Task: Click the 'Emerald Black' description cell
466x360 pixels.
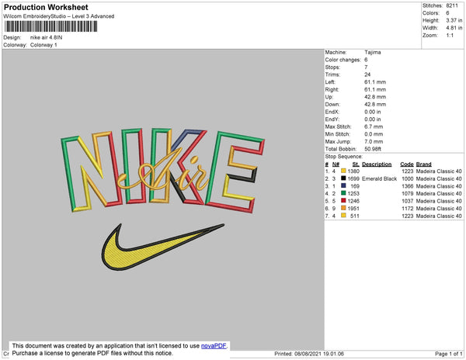Action: tap(379, 178)
